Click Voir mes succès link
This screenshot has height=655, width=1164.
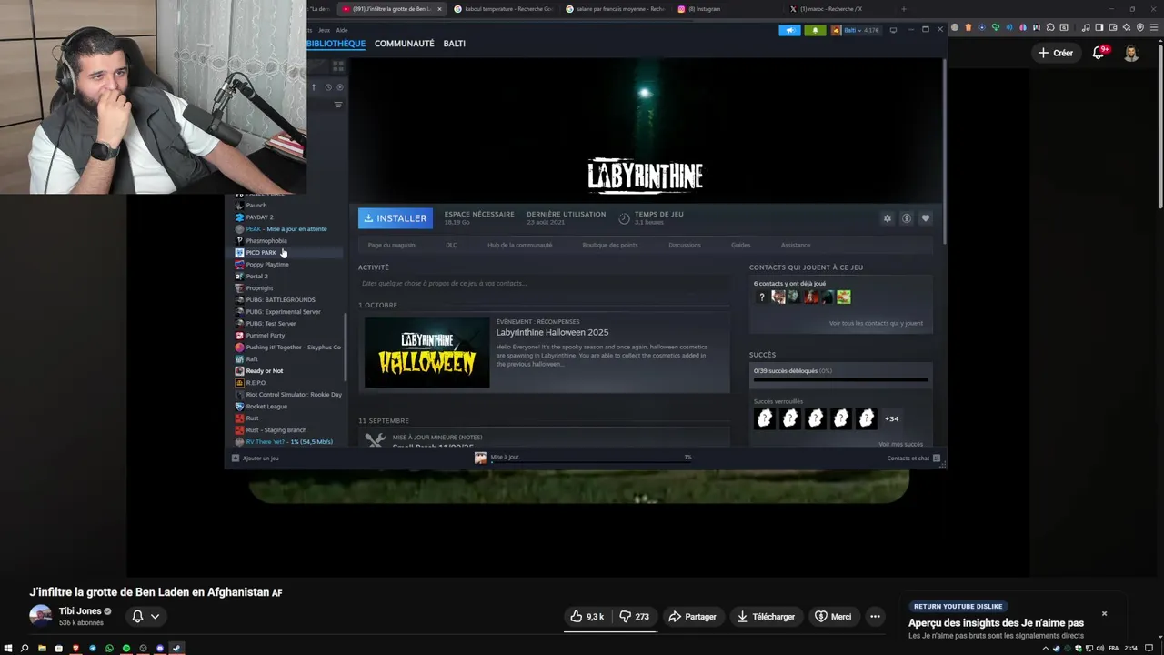[x=900, y=444]
